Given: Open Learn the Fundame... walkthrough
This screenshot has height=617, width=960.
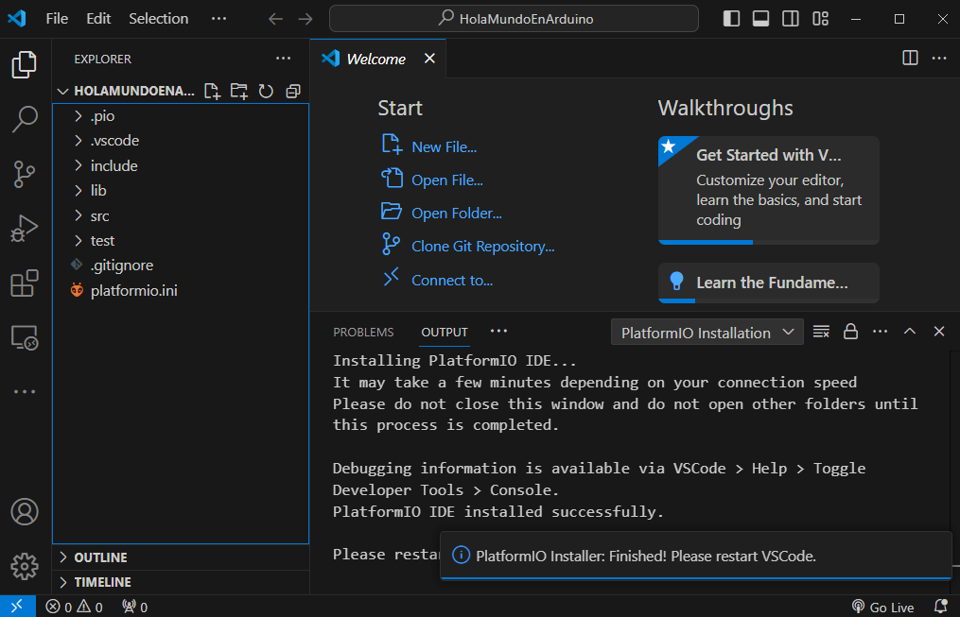Looking at the screenshot, I should (768, 283).
